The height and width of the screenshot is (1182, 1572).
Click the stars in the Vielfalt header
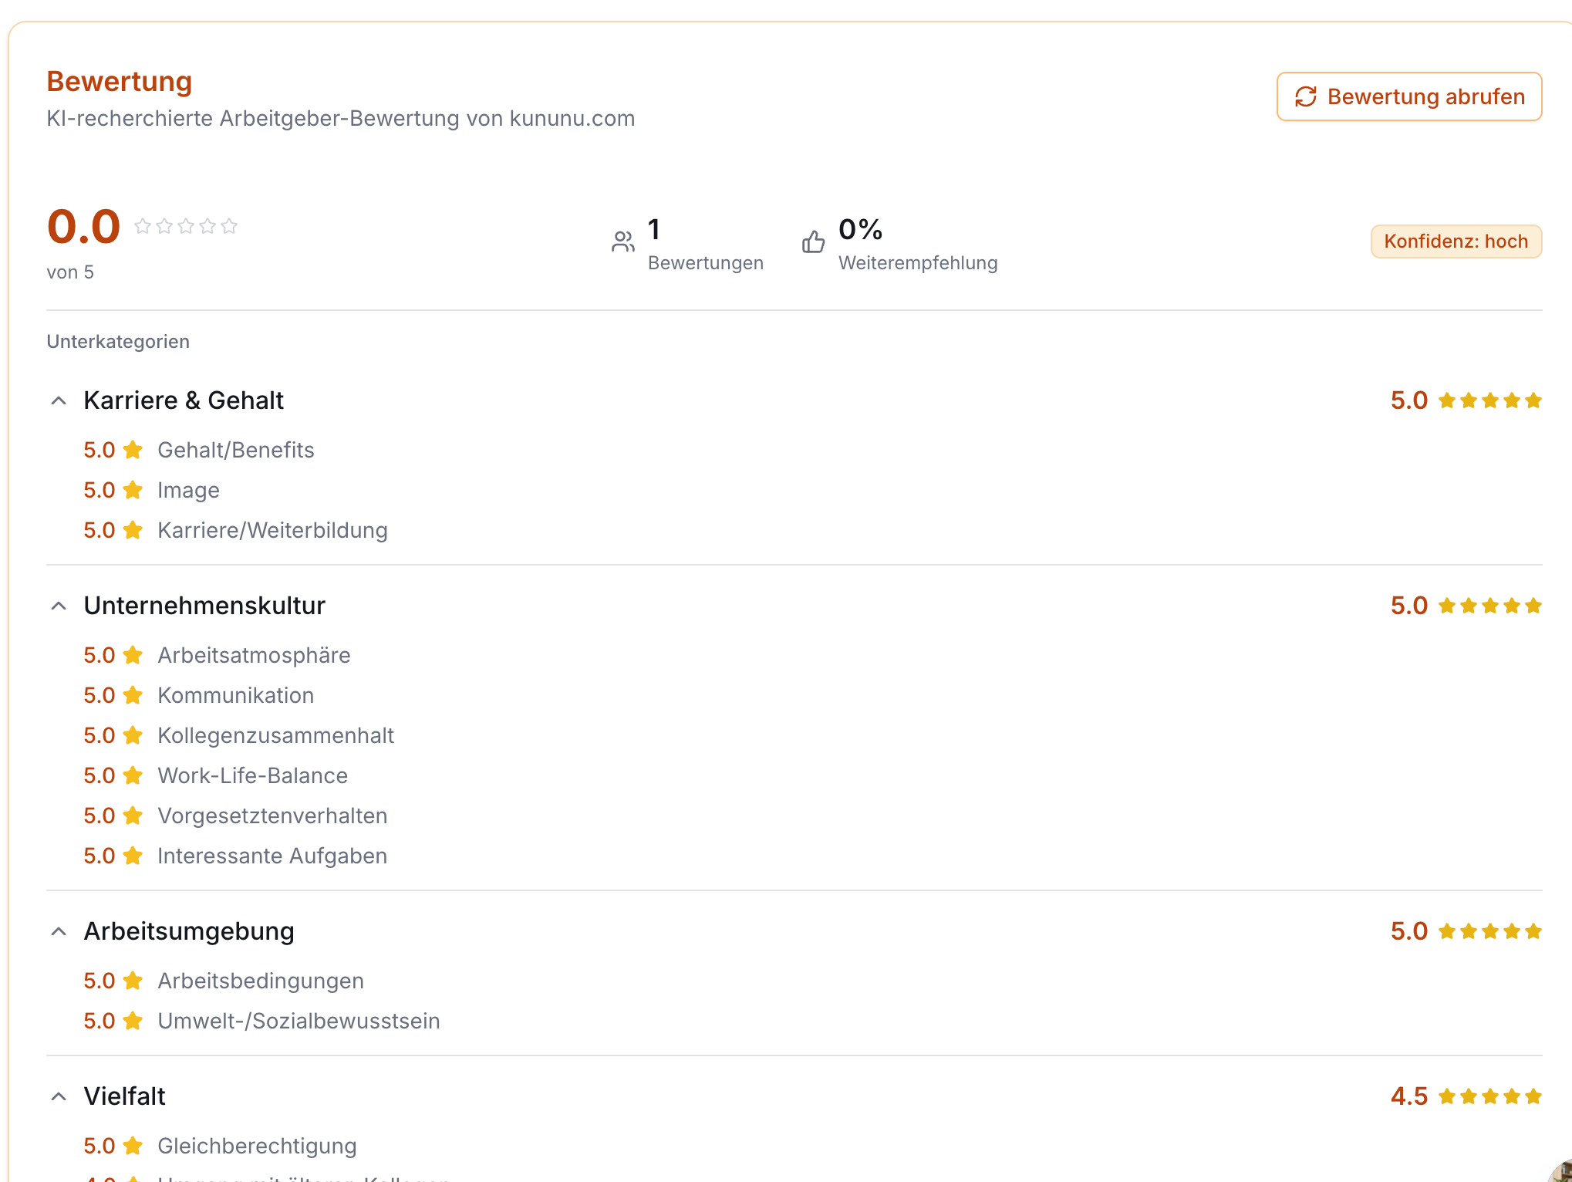pyautogui.click(x=1490, y=1096)
